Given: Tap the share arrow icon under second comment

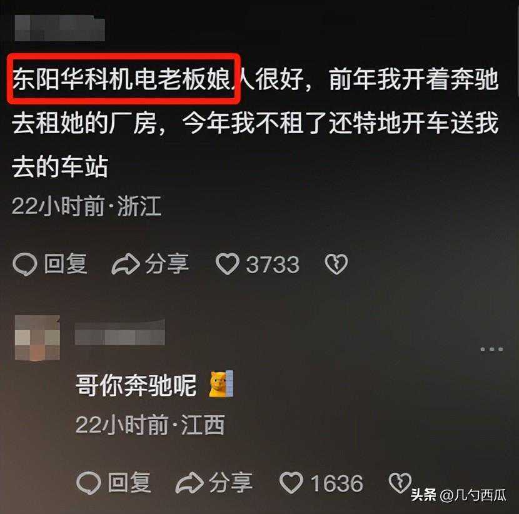Looking at the screenshot, I should 189,483.
